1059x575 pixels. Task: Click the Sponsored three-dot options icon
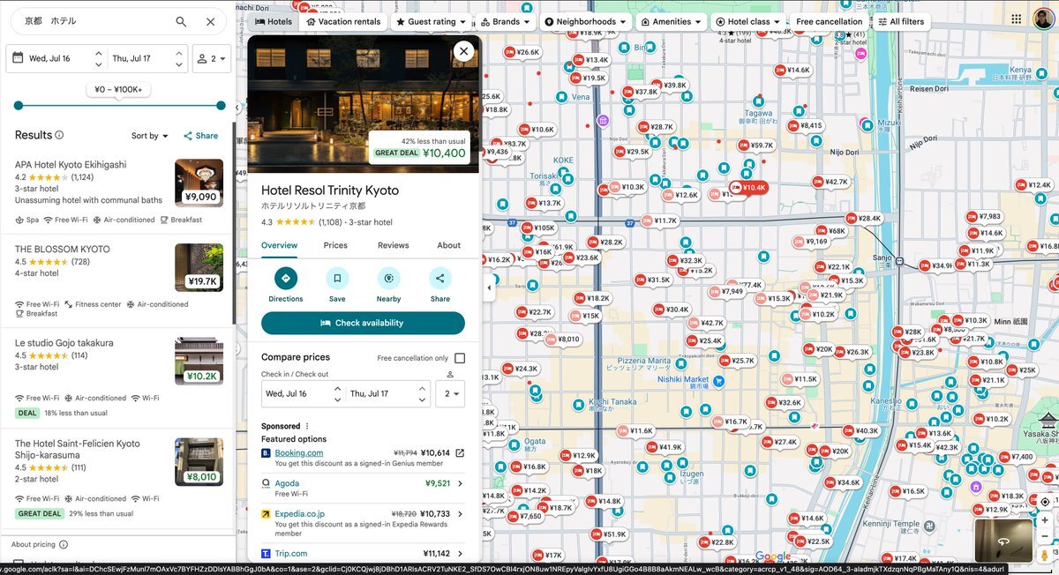[x=307, y=426]
